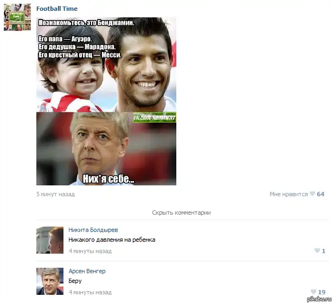The image size is (332, 303).
Task: Open Арсен Венгер's profile picture
Action: (50, 281)
